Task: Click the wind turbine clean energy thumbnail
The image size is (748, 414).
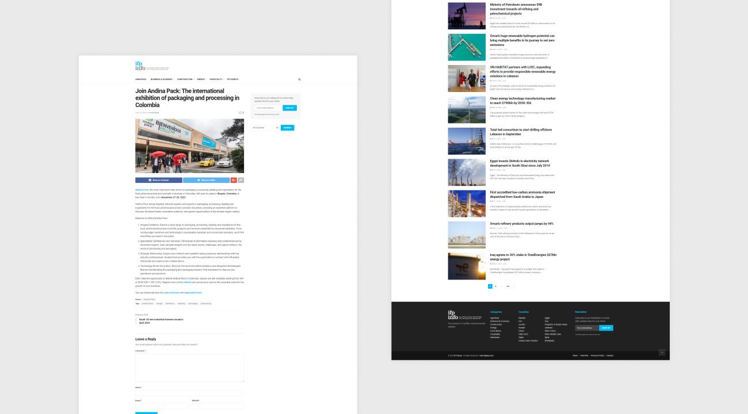Action: tap(467, 110)
